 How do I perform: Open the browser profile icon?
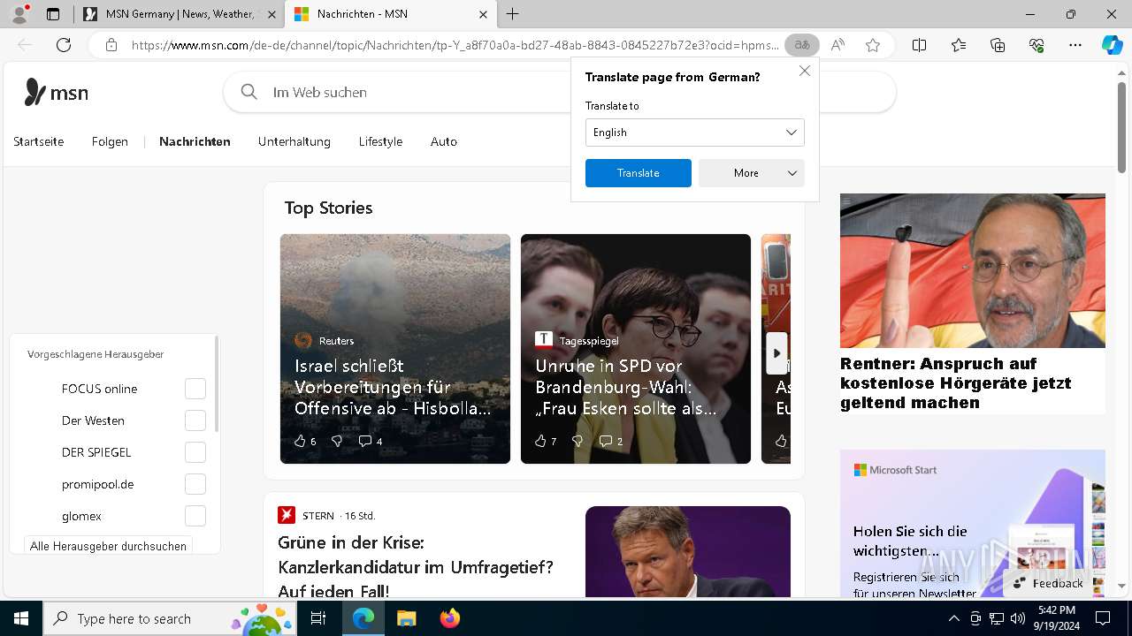click(x=19, y=14)
